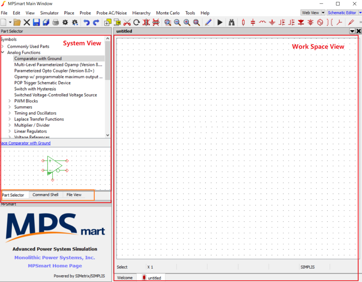The height and width of the screenshot is (282, 362).
Task: Zoom out of the schematic
Action: (x=177, y=22)
